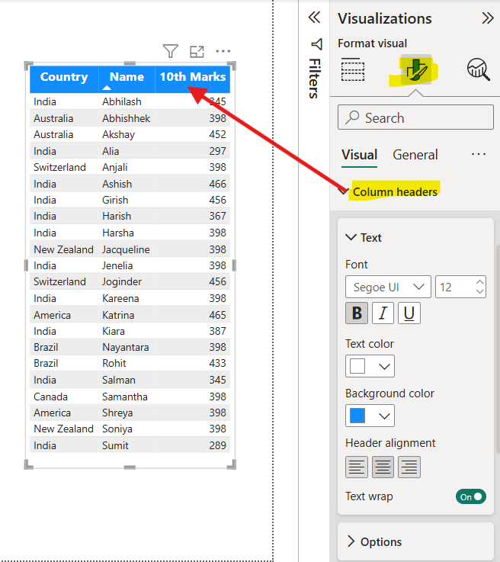Screen dimensions: 500x562
Task: Open the Format visual paintbrush icon
Action: click(415, 69)
